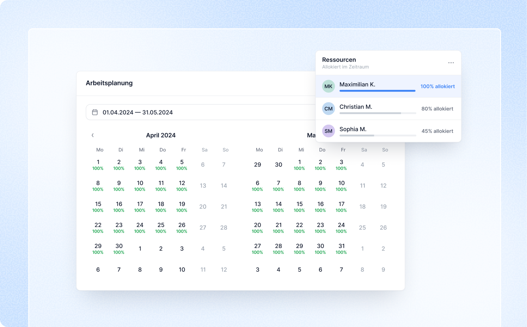
Task: Click the "100% allokiert" label
Action: click(437, 86)
